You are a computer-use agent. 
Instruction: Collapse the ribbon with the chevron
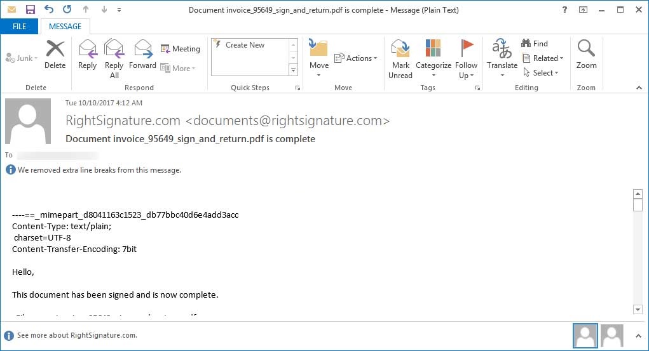tap(639, 88)
